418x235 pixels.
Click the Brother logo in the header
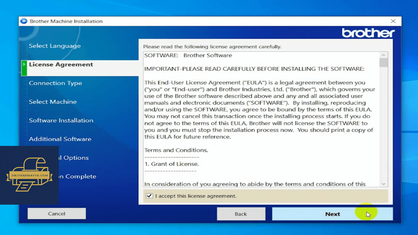[368, 33]
